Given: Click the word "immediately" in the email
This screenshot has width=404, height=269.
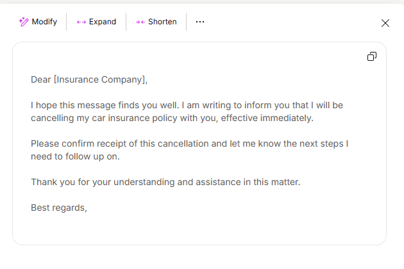Looking at the screenshot, I should pyautogui.click(x=285, y=118).
